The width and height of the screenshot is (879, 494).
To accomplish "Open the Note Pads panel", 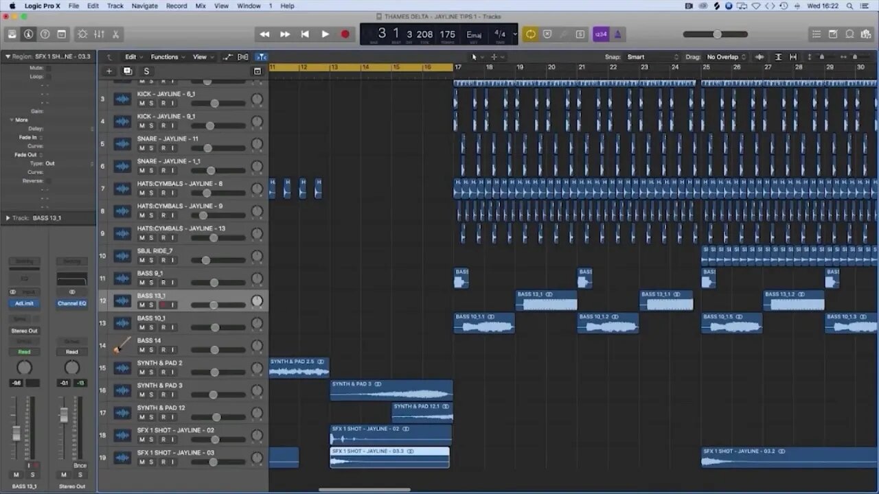I will click(x=833, y=34).
